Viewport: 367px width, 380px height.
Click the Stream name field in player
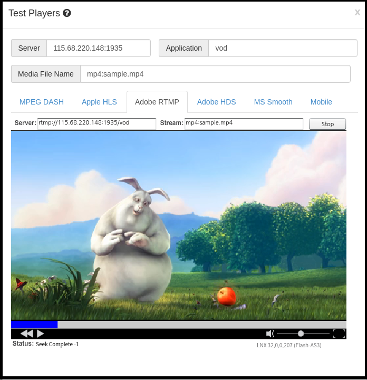coord(244,123)
